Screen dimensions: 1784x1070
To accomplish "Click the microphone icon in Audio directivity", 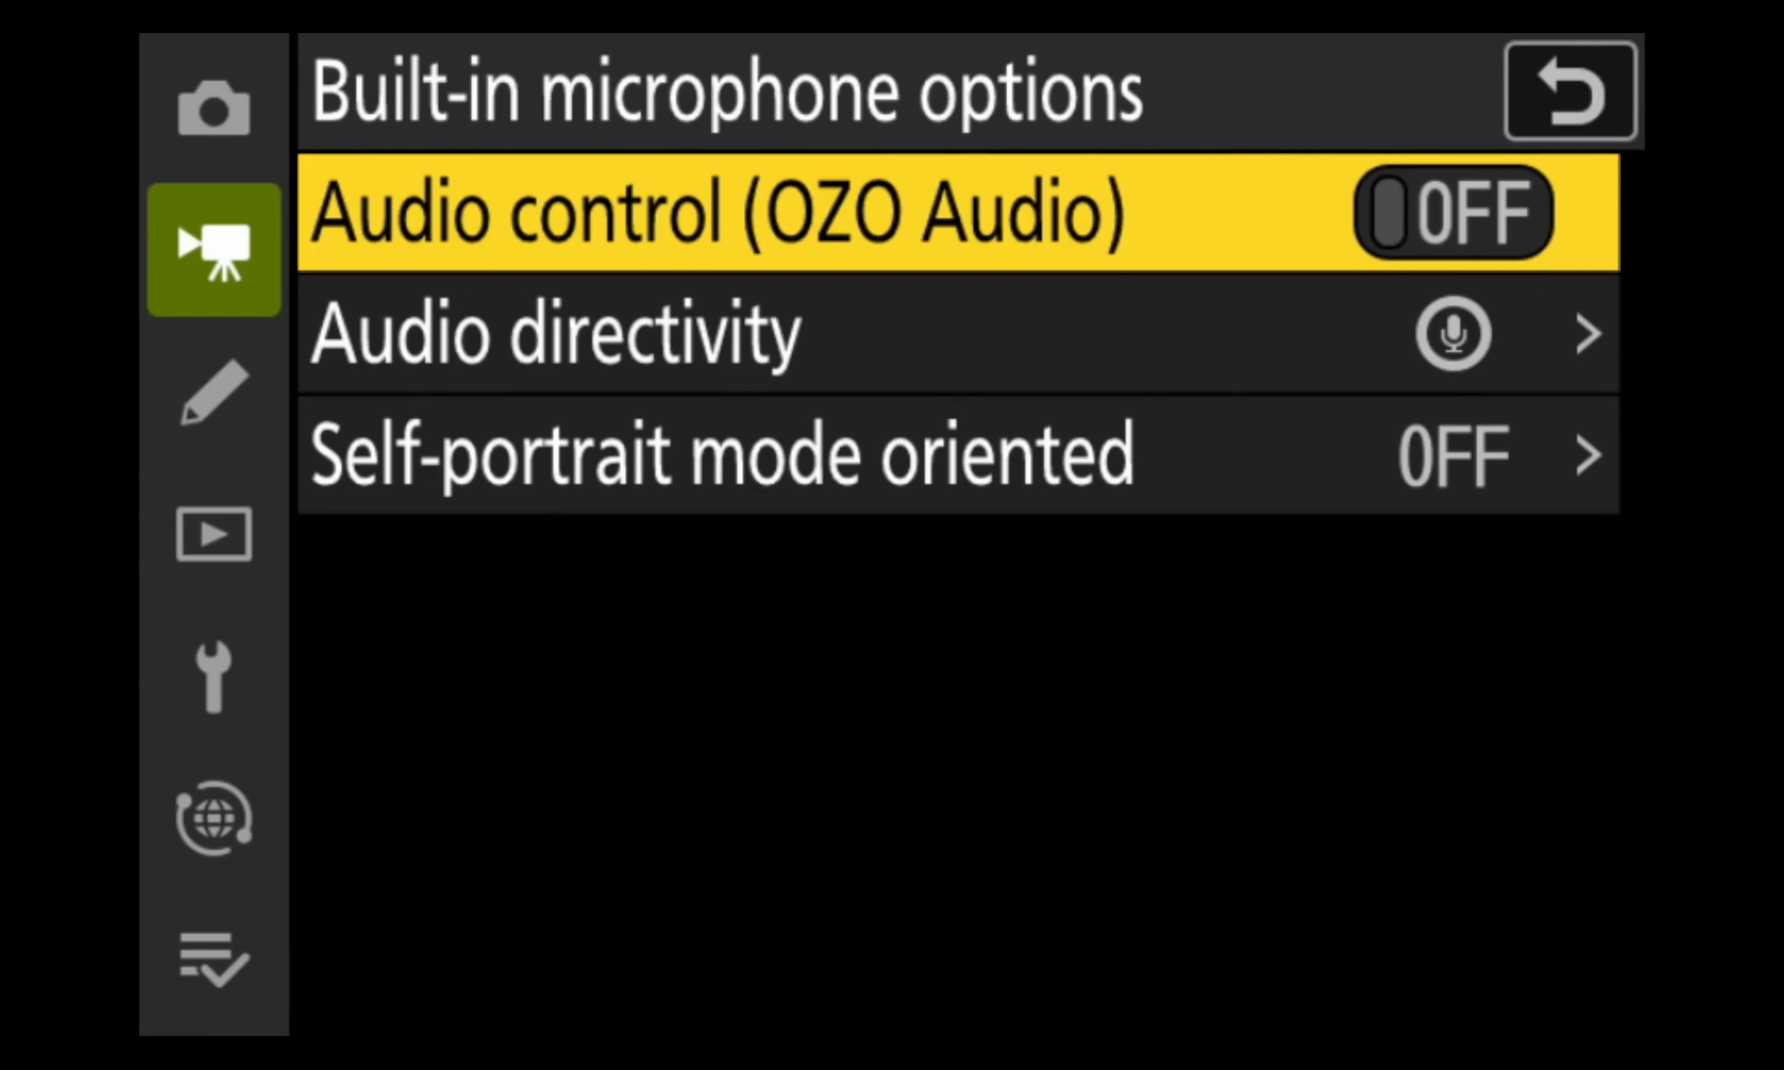I will [1453, 333].
